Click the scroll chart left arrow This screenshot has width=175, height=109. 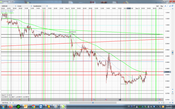(x=13, y=103)
